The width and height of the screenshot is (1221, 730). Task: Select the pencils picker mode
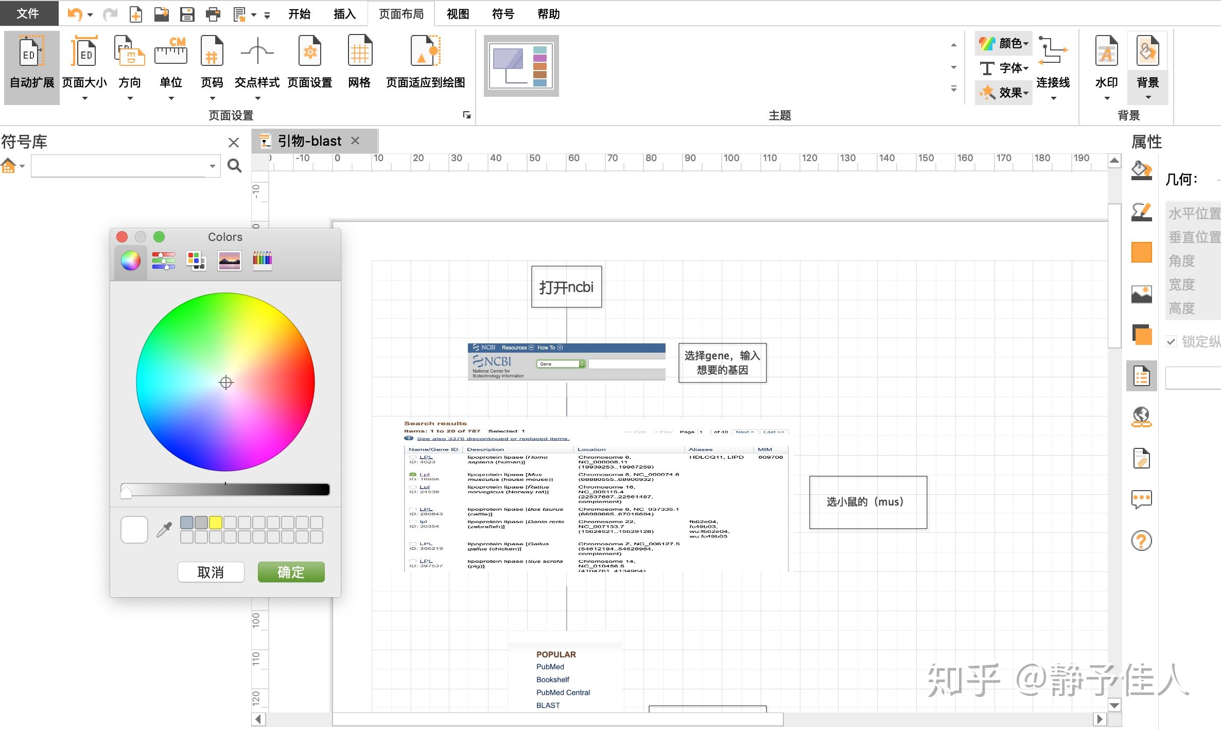click(x=263, y=261)
